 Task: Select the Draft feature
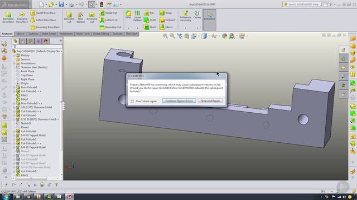tap(150, 20)
